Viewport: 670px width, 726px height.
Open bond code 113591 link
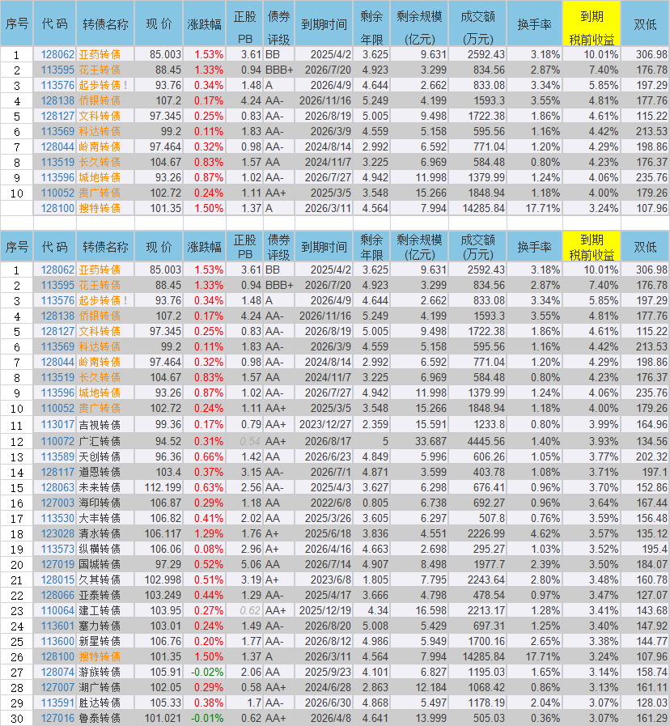point(57,703)
